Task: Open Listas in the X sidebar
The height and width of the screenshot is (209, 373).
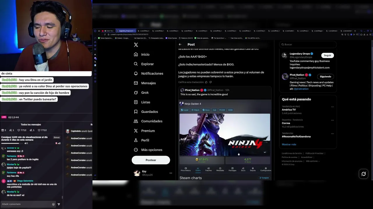Action: 142,102
